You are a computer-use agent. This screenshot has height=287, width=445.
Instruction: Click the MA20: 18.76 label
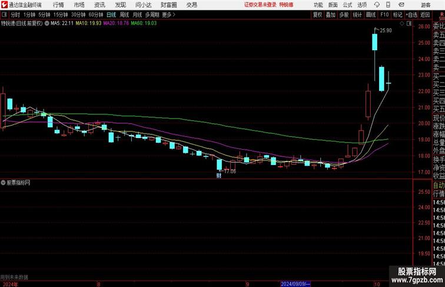pyautogui.click(x=116, y=24)
